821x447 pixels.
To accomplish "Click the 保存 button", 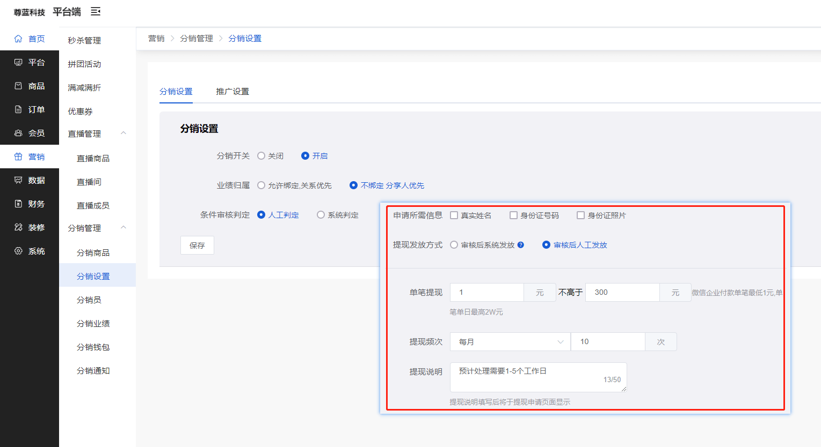I will click(x=197, y=245).
